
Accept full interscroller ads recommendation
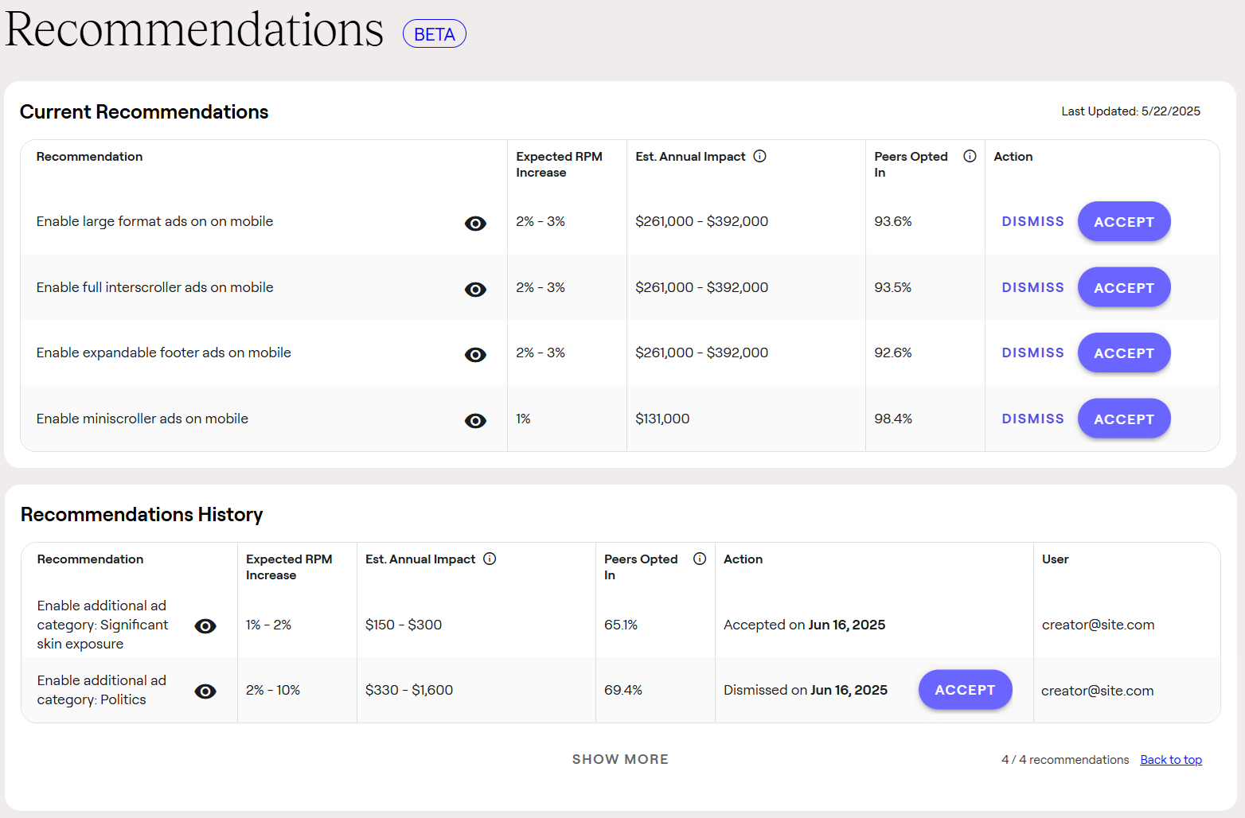[x=1123, y=288]
